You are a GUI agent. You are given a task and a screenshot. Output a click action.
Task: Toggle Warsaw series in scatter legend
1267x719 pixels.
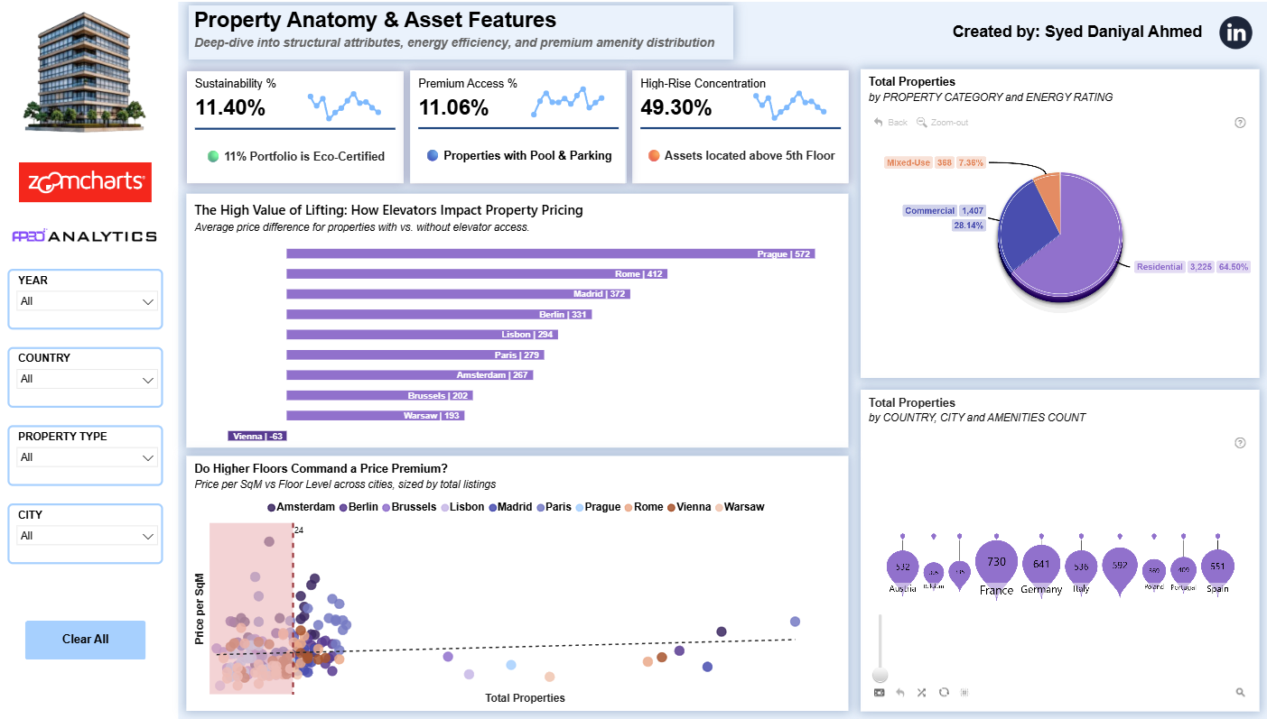740,507
